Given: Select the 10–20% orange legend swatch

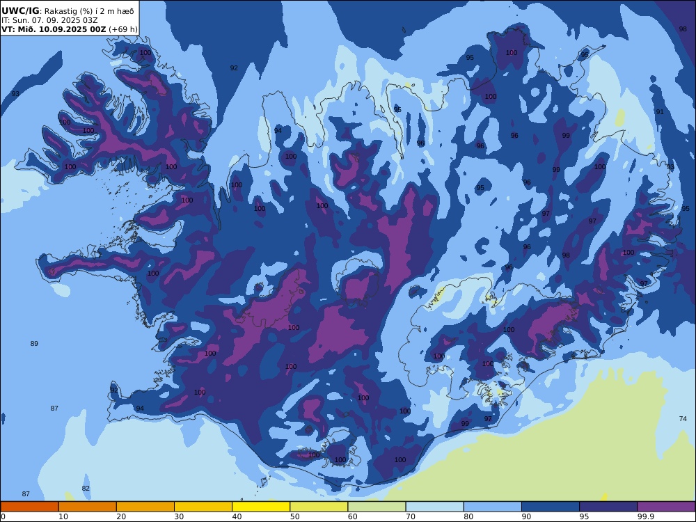Looking at the screenshot, I should point(88,507).
